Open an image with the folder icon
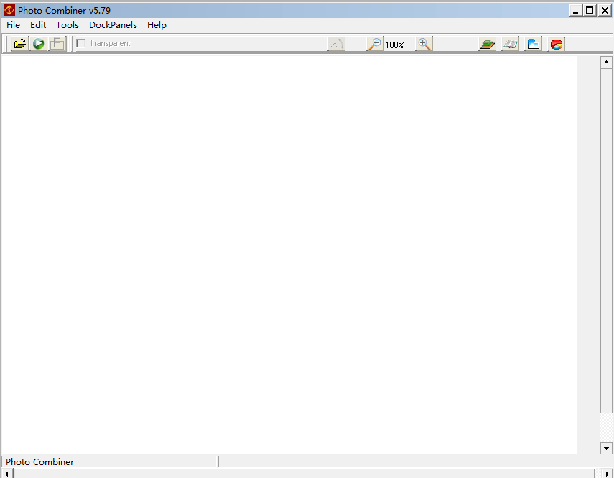 click(19, 44)
